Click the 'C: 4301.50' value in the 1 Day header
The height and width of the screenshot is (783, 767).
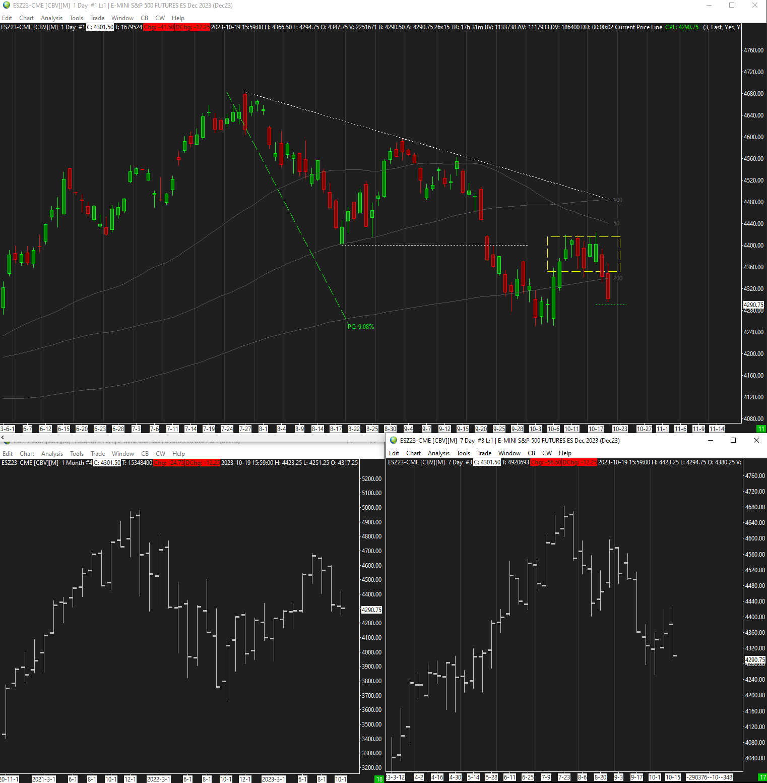(x=100, y=27)
